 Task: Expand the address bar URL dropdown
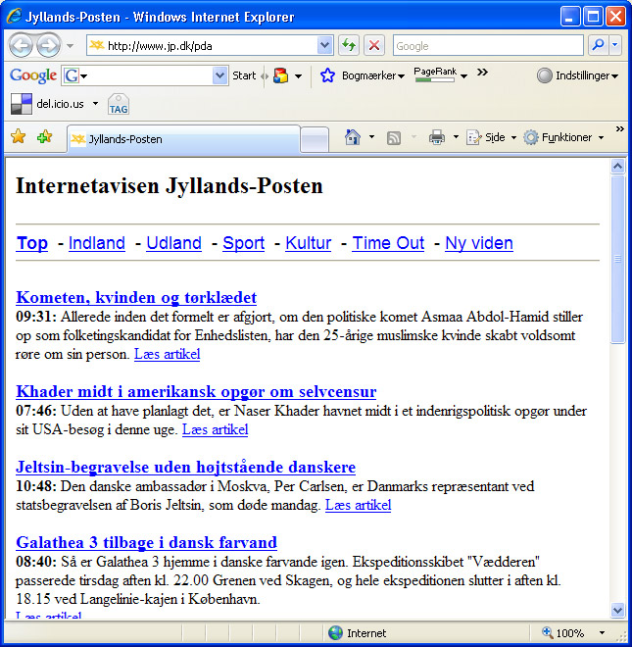click(x=325, y=45)
